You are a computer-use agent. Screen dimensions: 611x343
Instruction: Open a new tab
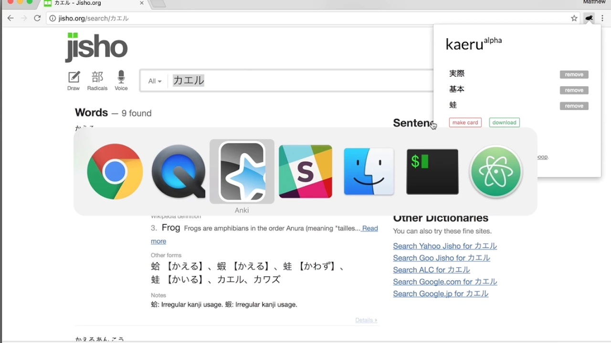[158, 4]
